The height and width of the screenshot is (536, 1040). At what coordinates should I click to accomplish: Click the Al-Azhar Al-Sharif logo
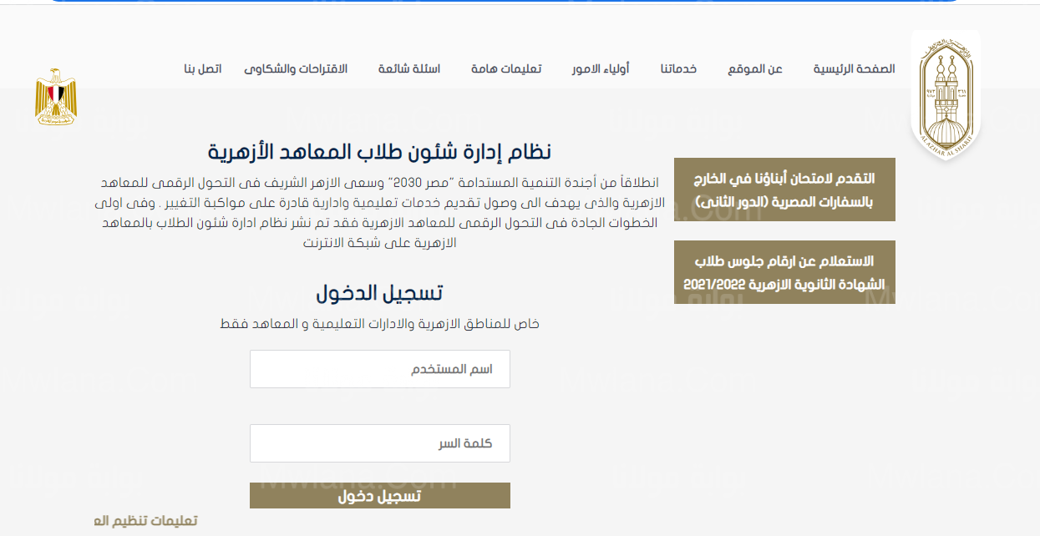(946, 94)
